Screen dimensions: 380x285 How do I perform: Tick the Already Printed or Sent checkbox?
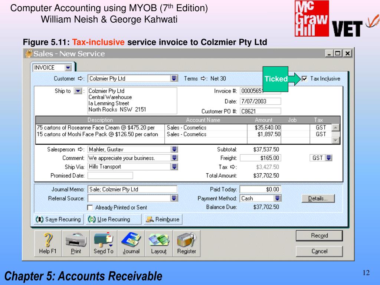coord(90,207)
